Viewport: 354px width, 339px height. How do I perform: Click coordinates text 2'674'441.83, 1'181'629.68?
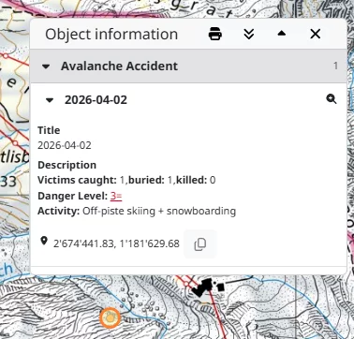coord(116,243)
